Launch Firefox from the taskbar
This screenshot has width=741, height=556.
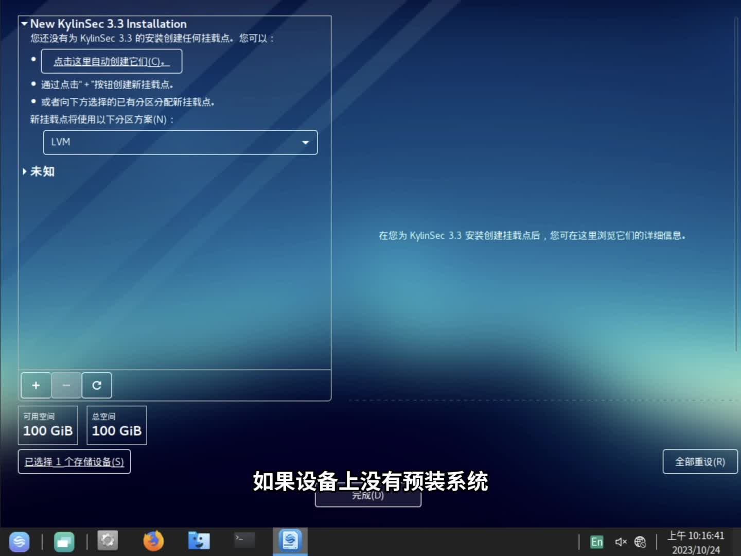[153, 541]
